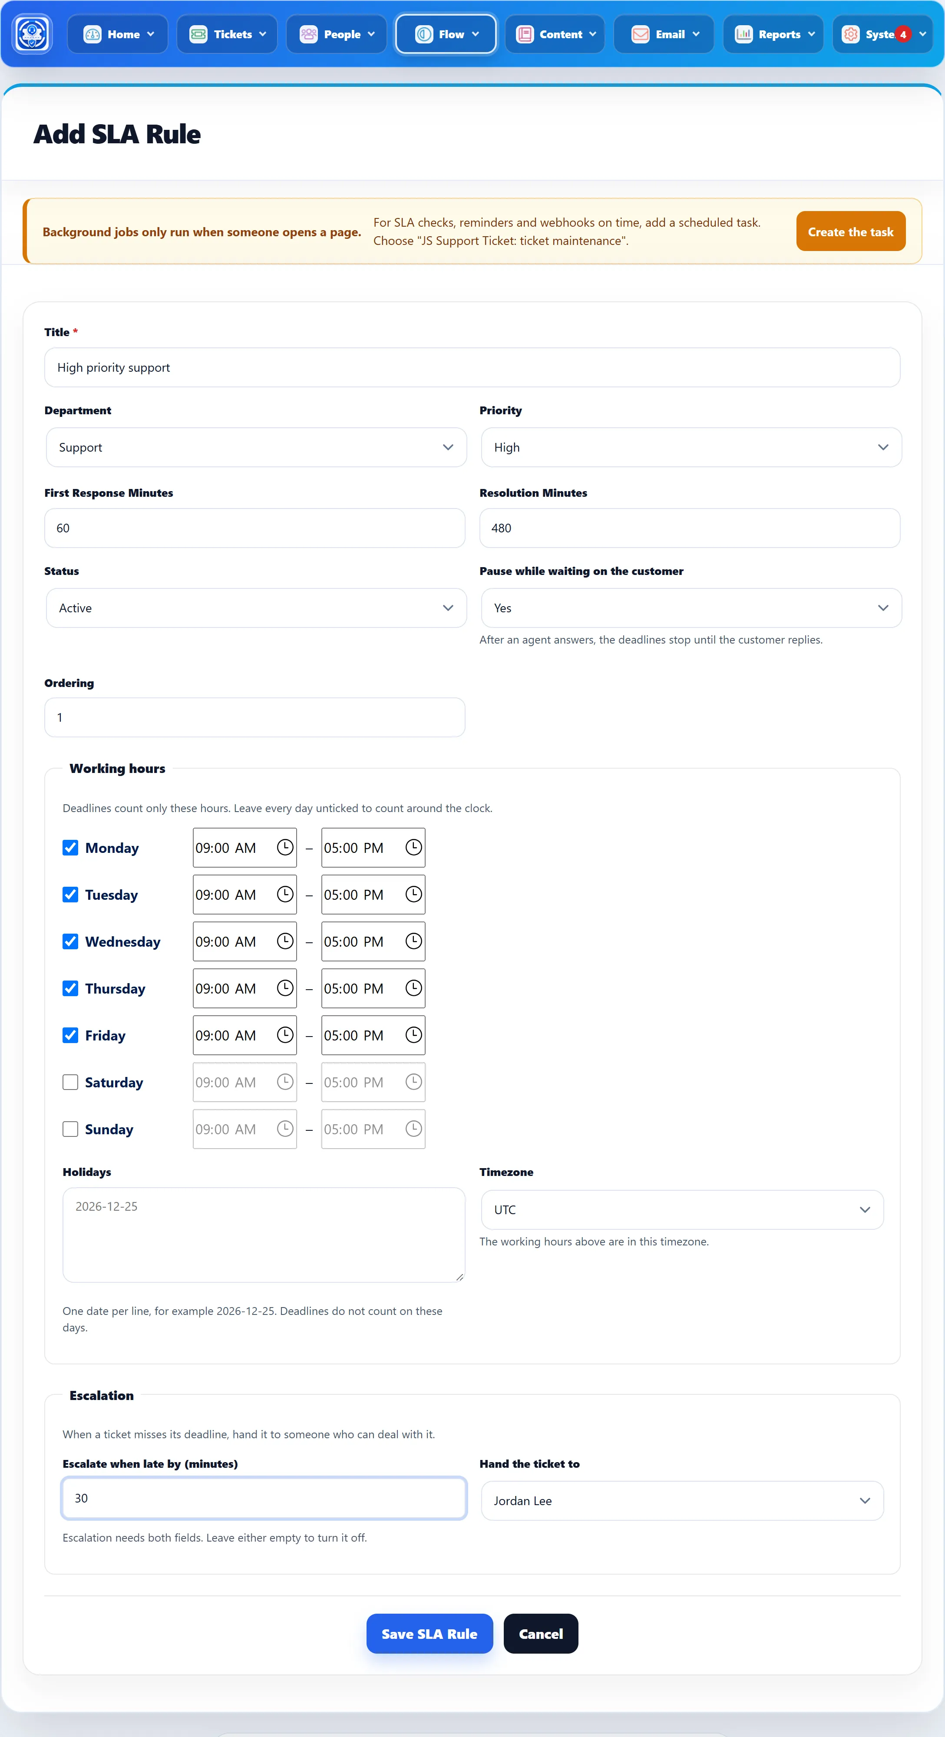Screen dimensions: 945x1737
Task: Open Thursday start time clock picker
Action: click(x=285, y=988)
